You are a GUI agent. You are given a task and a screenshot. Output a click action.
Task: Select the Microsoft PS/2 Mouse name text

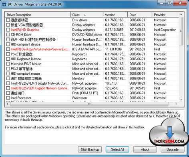(x=26, y=64)
